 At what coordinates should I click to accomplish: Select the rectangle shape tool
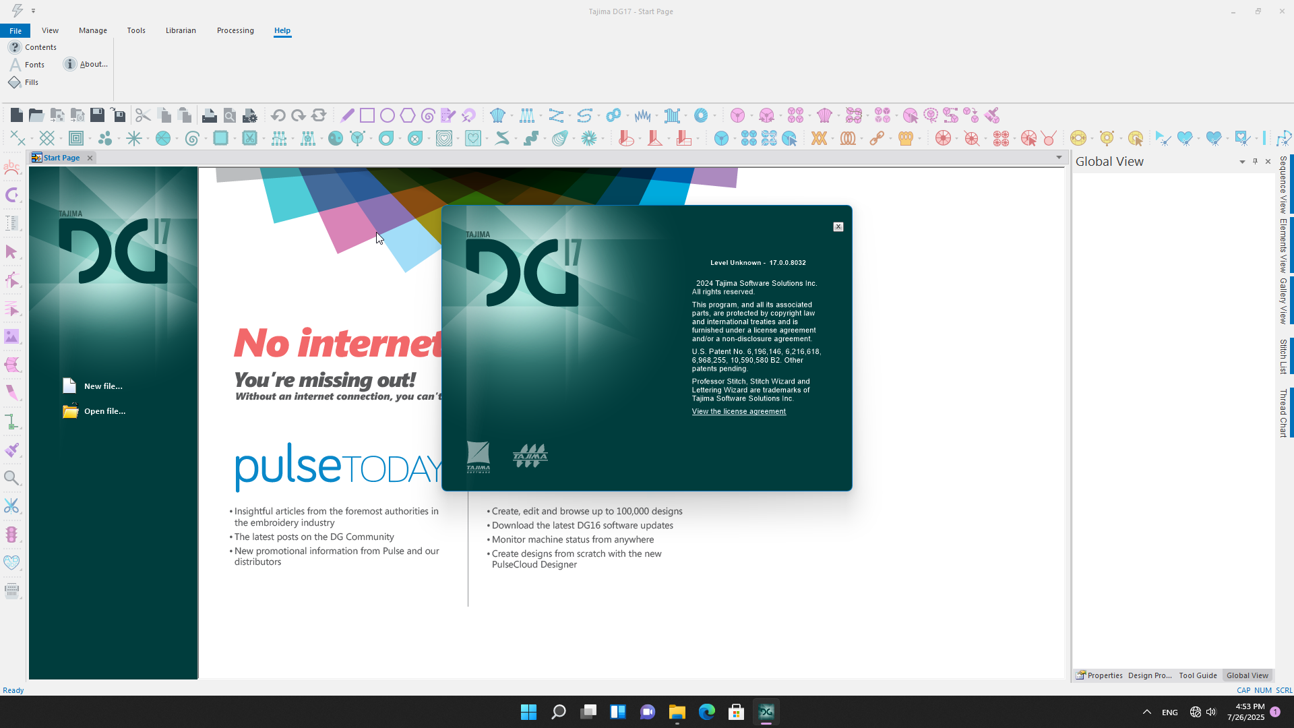pyautogui.click(x=367, y=115)
